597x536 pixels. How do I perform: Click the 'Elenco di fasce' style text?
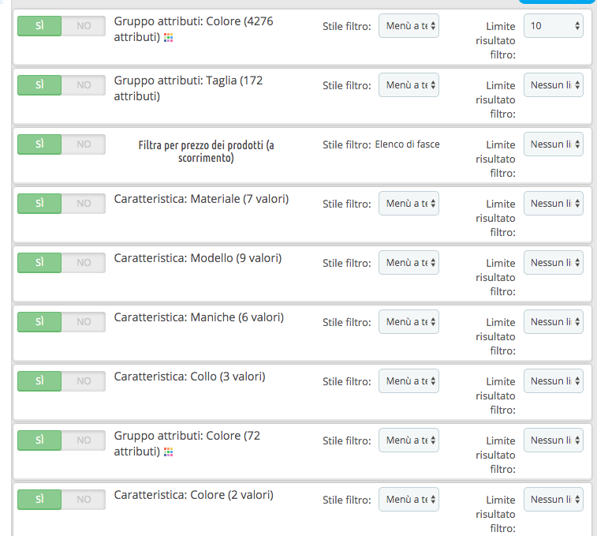[408, 144]
